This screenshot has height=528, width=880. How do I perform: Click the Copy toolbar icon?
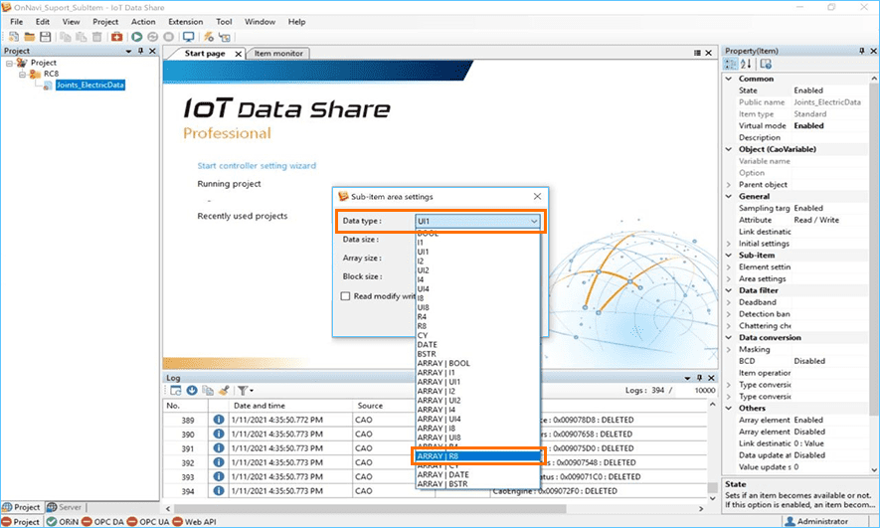[x=65, y=37]
